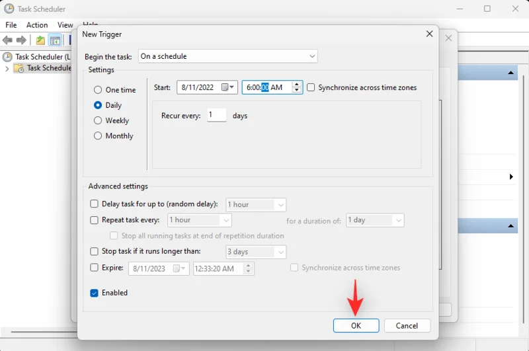
Task: Increase Start time with spinner up arrow
Action: coord(296,85)
